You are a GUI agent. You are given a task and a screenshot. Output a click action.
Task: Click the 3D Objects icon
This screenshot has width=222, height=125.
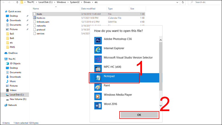click(x=7, y=64)
